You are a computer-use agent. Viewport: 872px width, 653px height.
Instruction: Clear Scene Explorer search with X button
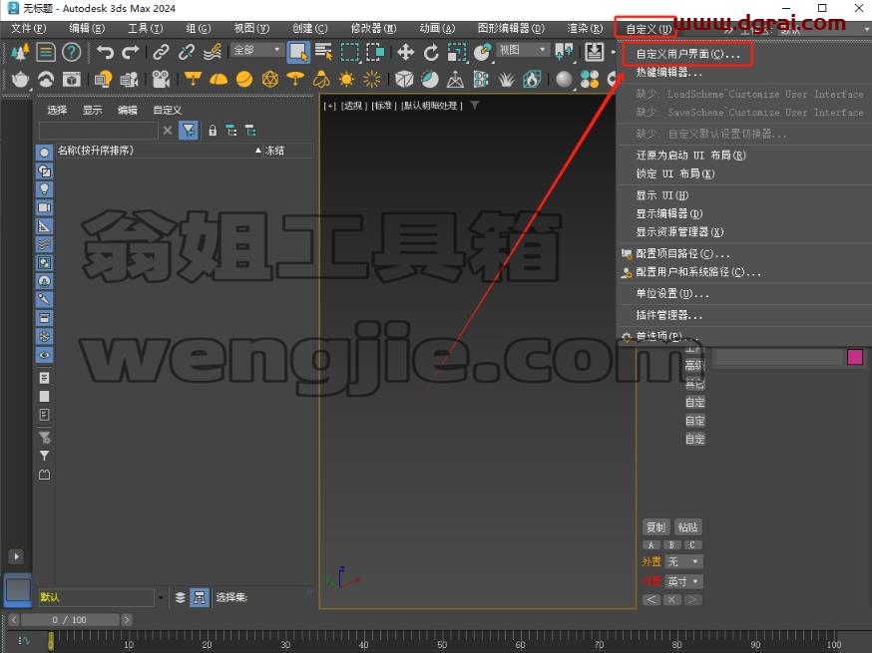(x=168, y=131)
